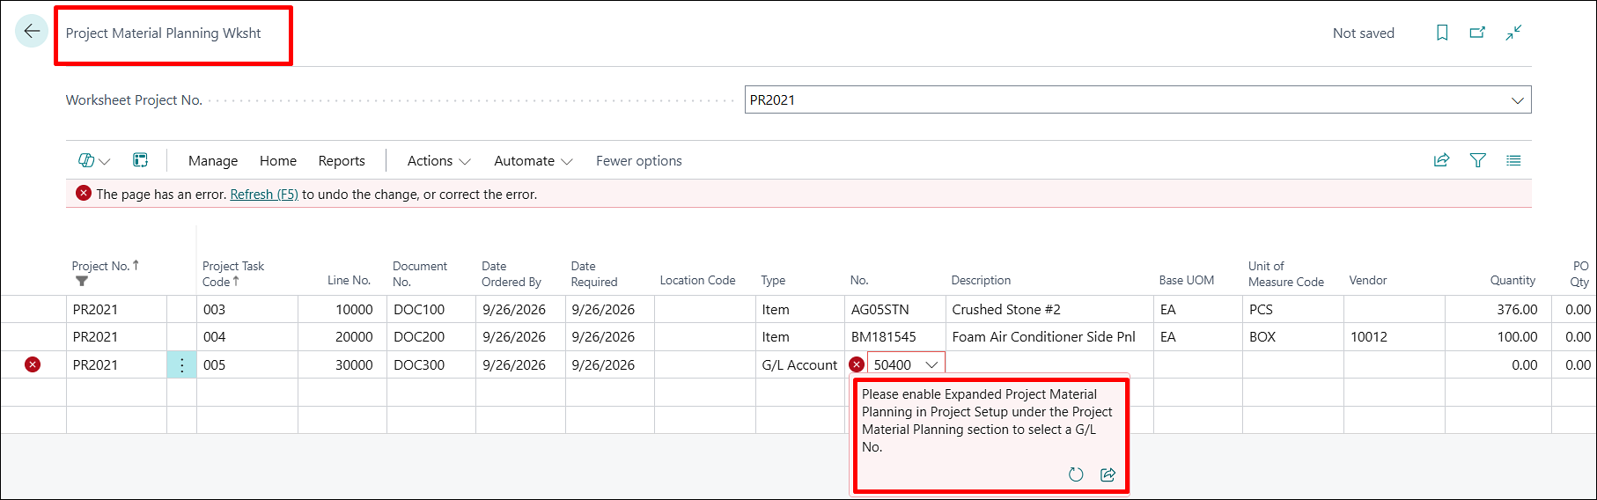Click the toolbar share icon

tap(1441, 160)
